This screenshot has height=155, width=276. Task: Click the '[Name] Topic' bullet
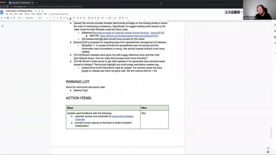[x=81, y=90]
